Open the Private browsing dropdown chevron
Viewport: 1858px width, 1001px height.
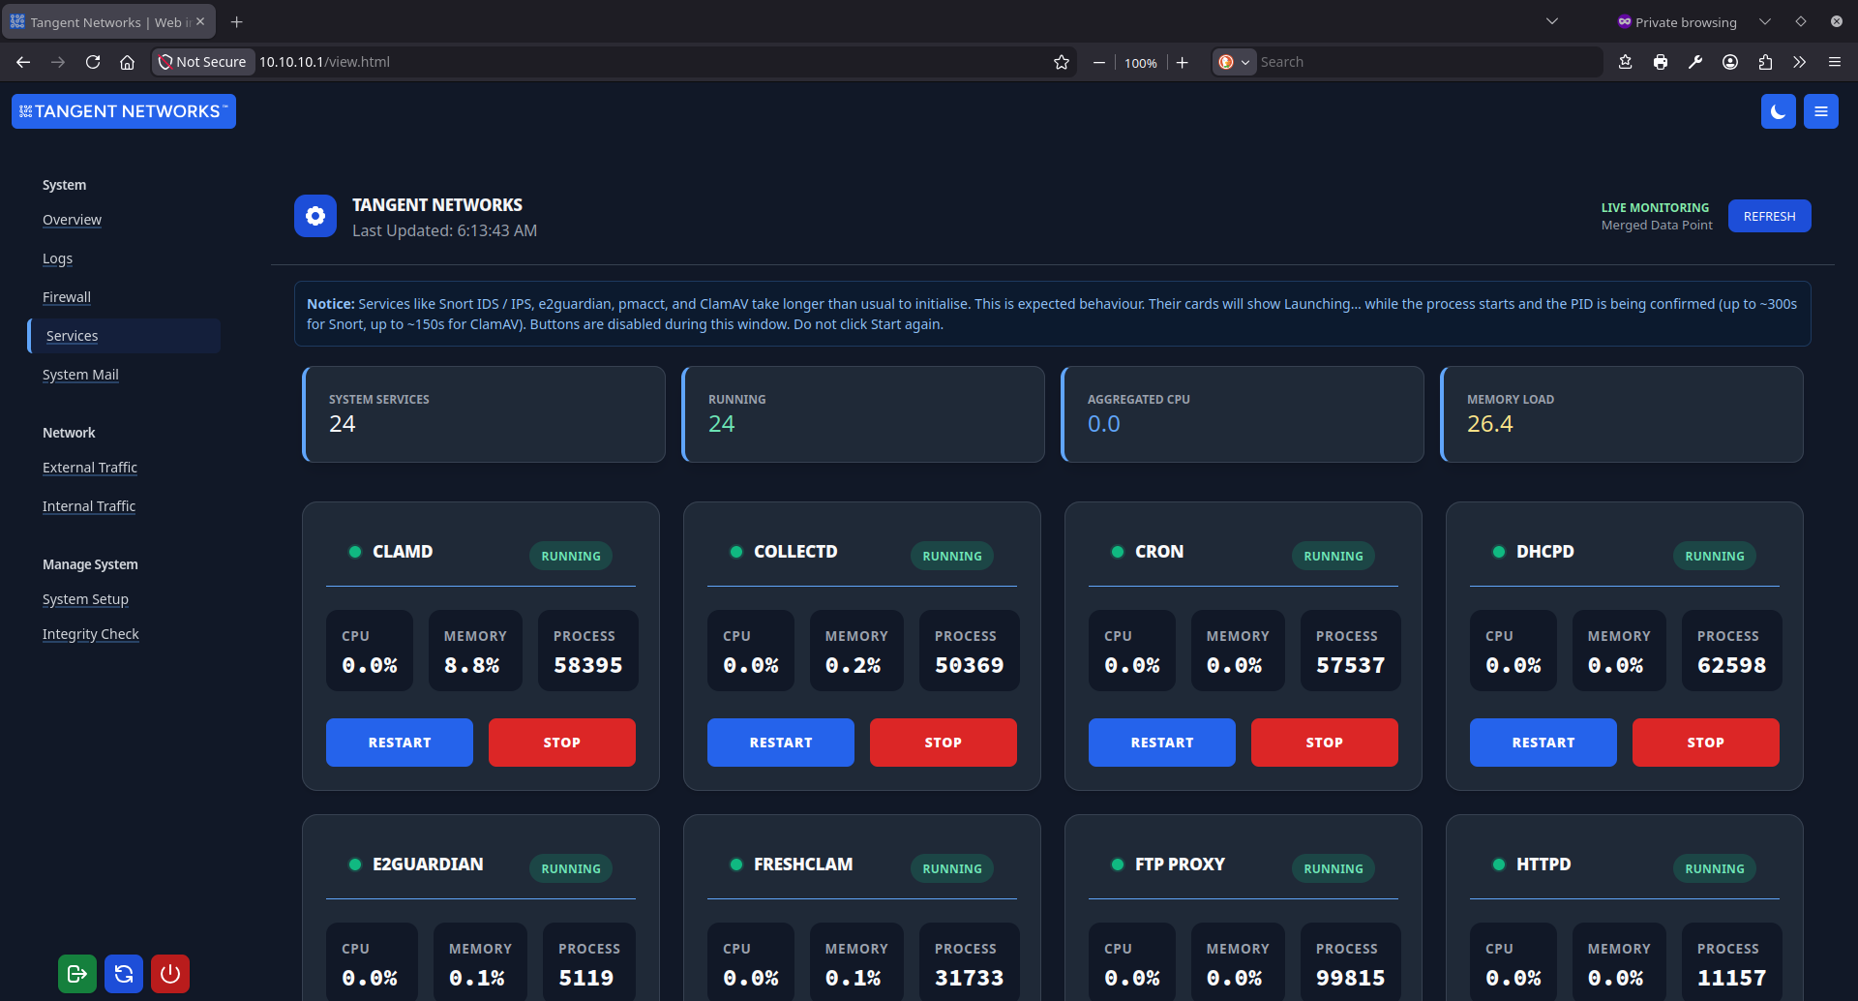(1764, 21)
